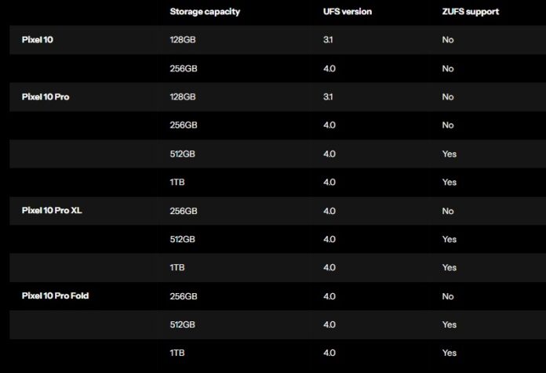Click the ZUFS support column header
The height and width of the screenshot is (373, 546).
[x=471, y=12]
